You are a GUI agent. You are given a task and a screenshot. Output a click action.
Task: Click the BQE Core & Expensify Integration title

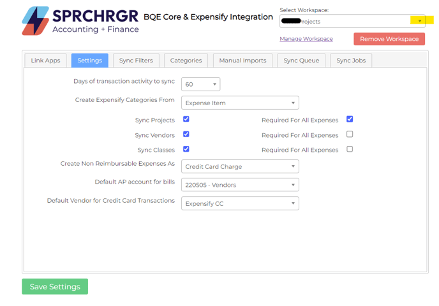[x=208, y=17]
